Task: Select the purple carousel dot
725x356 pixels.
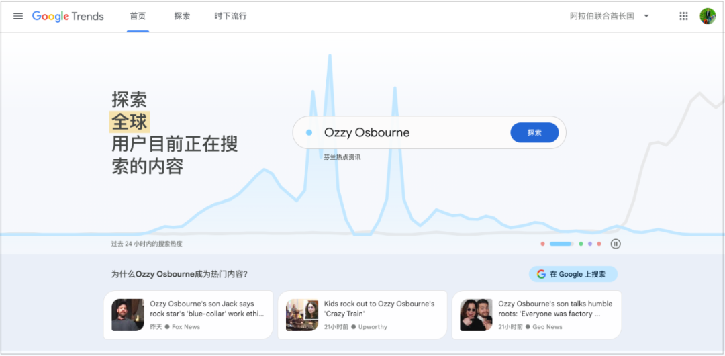Action: 590,244
